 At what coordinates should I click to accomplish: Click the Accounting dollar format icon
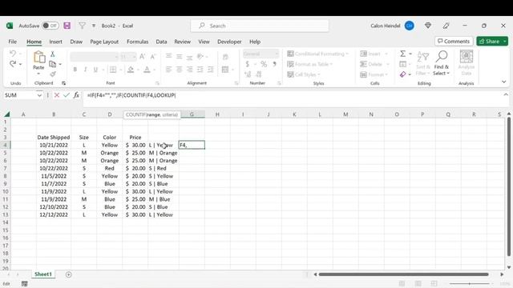click(248, 64)
